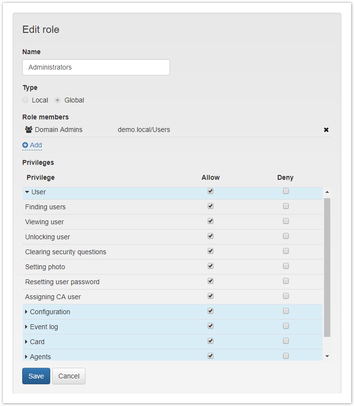Save the role changes
Image resolution: width=354 pixels, height=406 pixels.
click(x=36, y=376)
